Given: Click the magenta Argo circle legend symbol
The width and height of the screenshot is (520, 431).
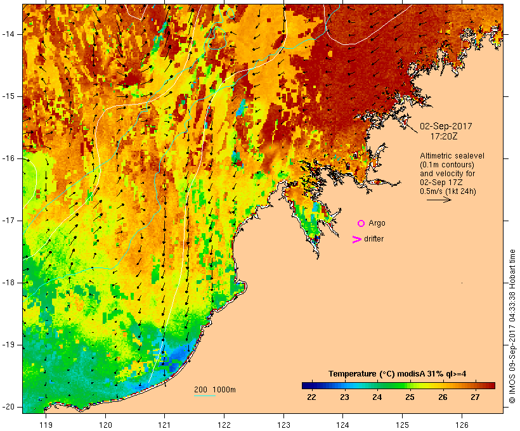Looking at the screenshot, I should coord(361,224).
